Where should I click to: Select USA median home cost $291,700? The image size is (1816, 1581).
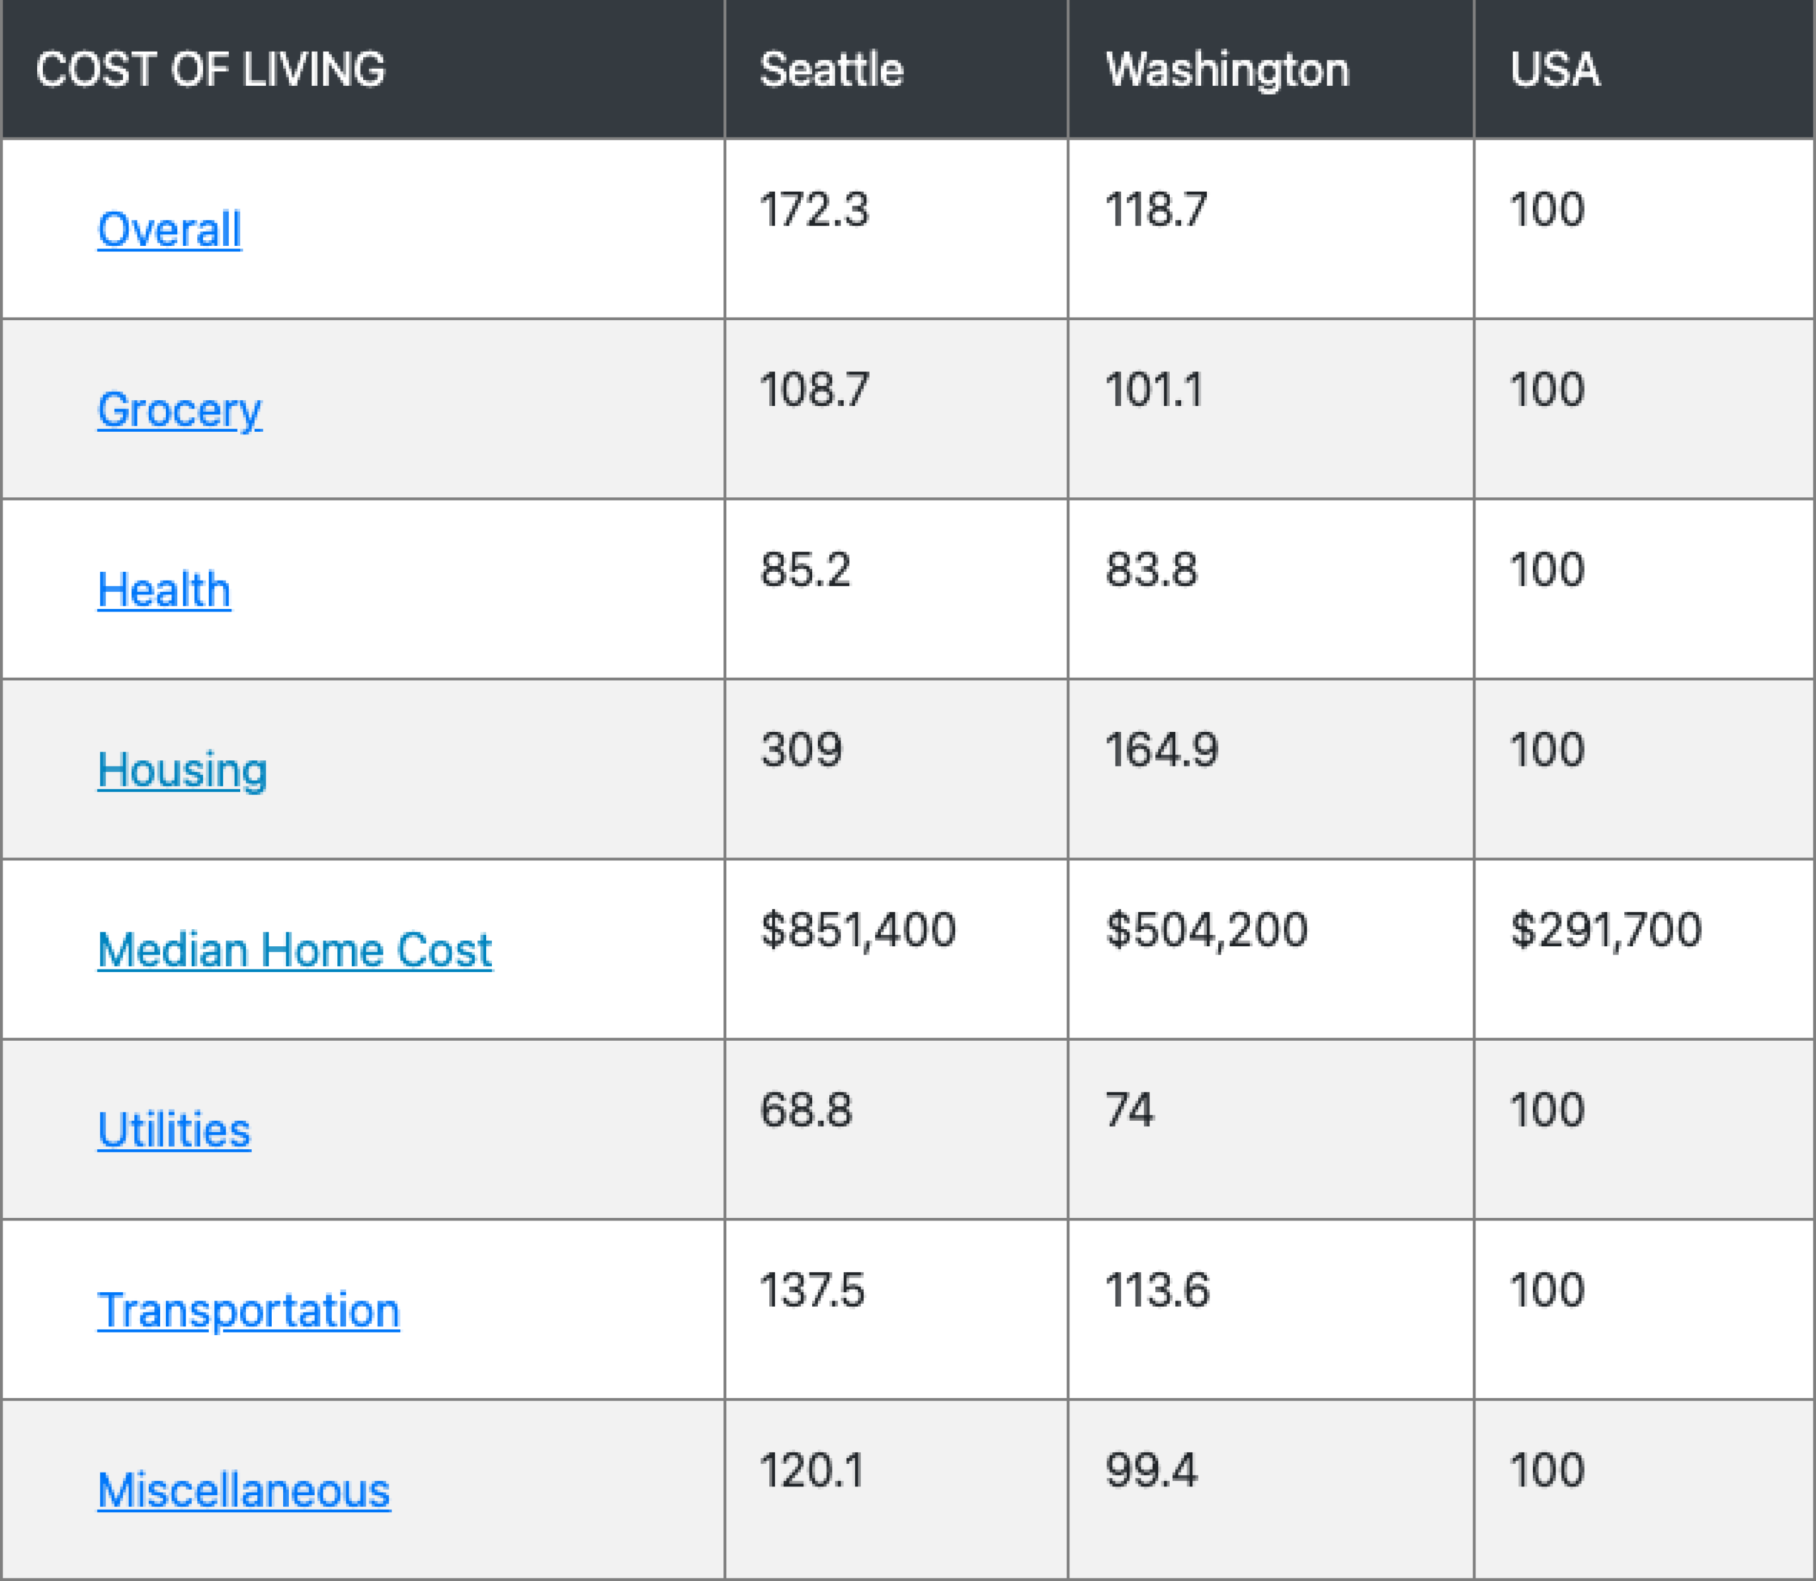coord(1606,930)
